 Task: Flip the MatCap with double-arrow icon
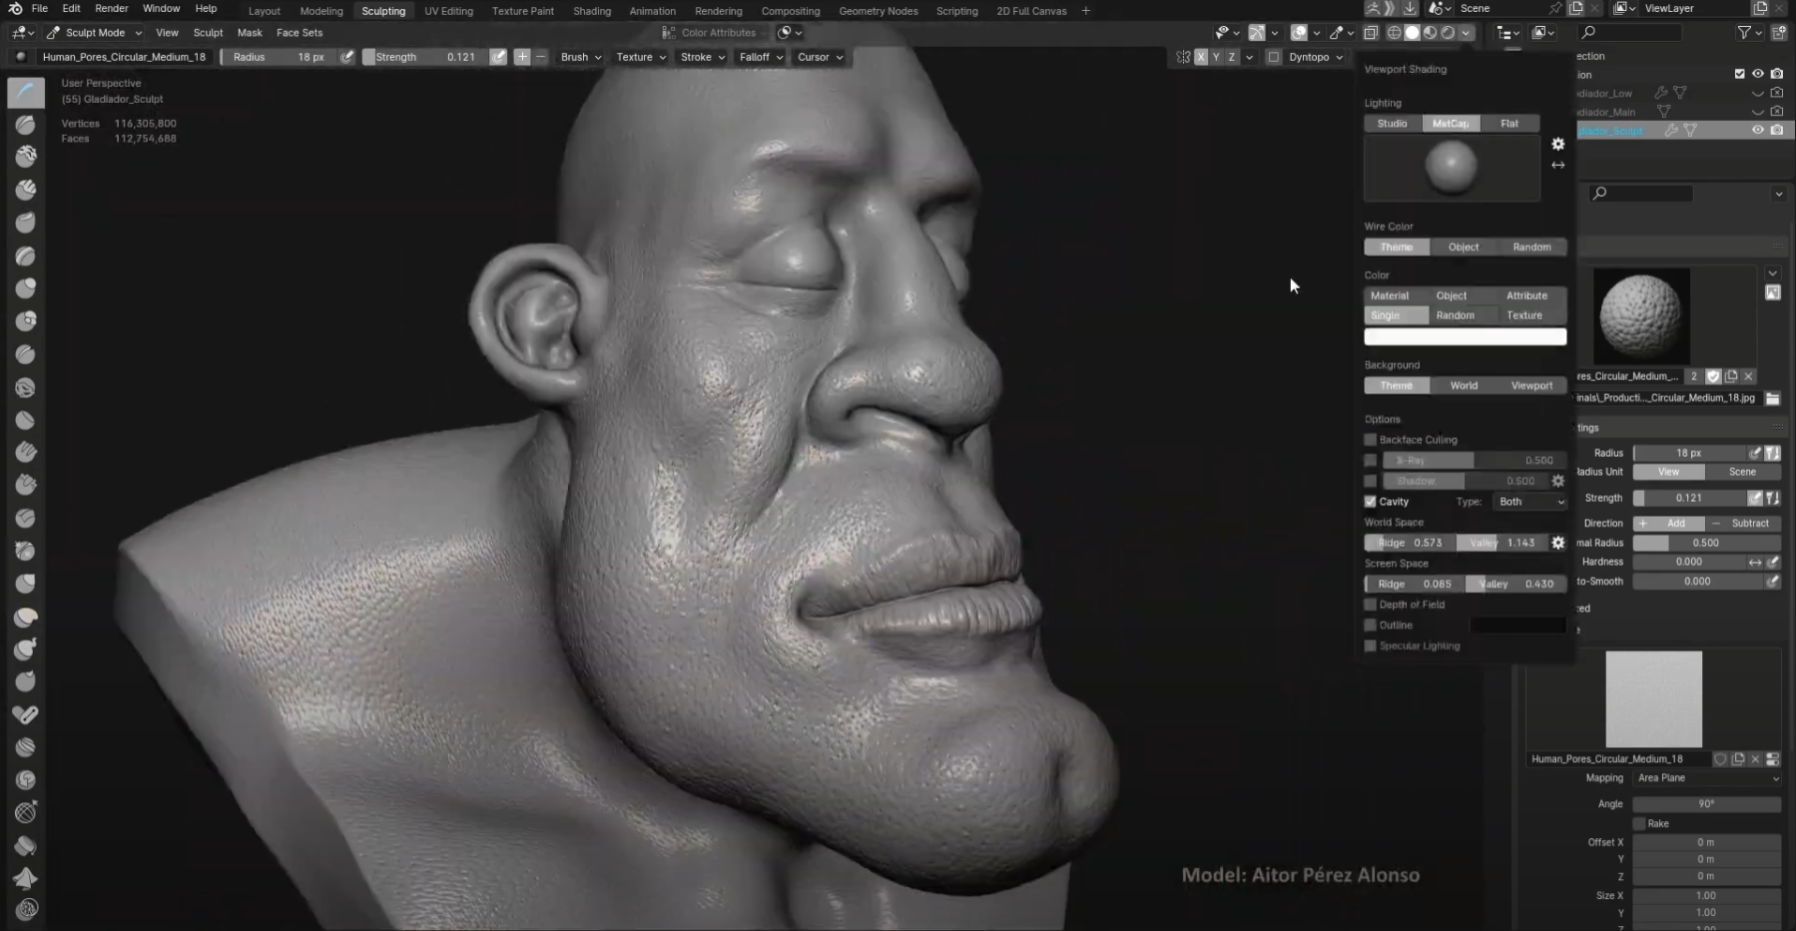click(1557, 165)
